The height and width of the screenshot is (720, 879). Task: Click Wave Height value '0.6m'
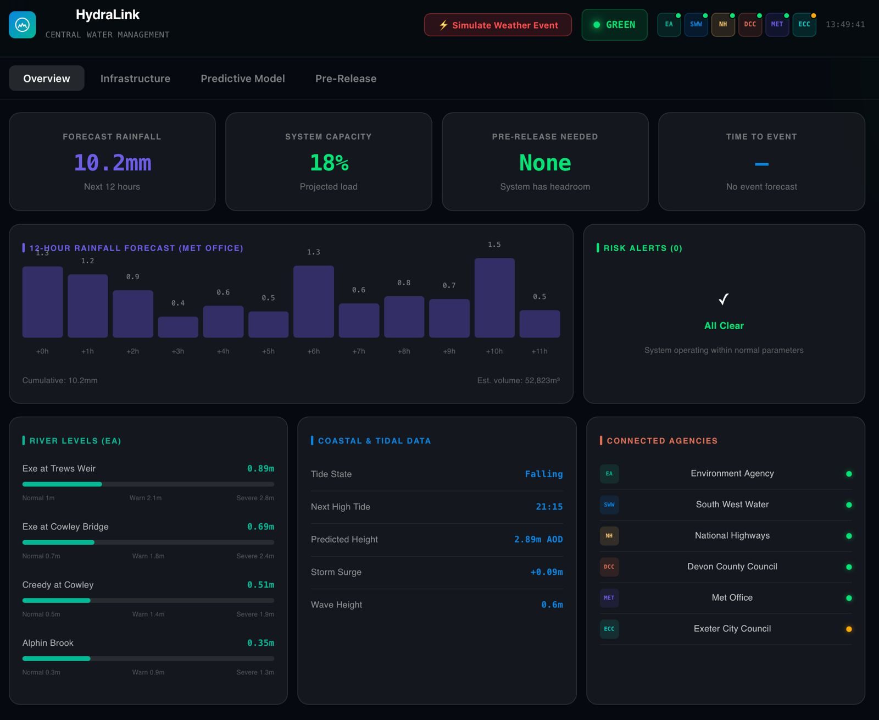tap(552, 605)
